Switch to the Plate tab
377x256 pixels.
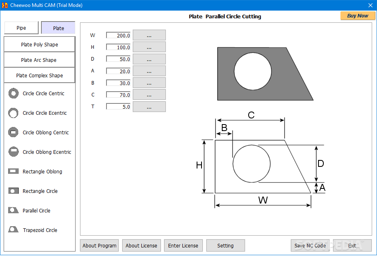click(x=58, y=28)
